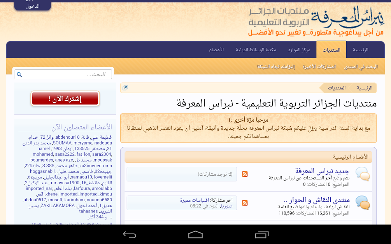Open RSS feed for منتدى النقاش و الحوار
Screen dimensions: 391x244
245,203
